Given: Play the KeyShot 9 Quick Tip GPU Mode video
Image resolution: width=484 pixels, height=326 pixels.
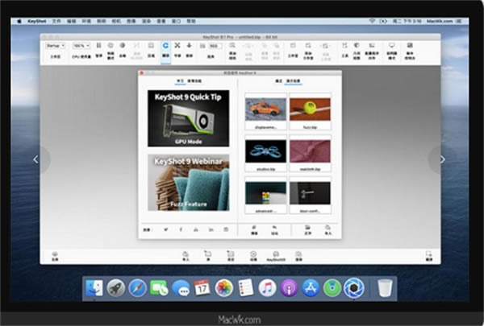Looking at the screenshot, I should (188, 118).
